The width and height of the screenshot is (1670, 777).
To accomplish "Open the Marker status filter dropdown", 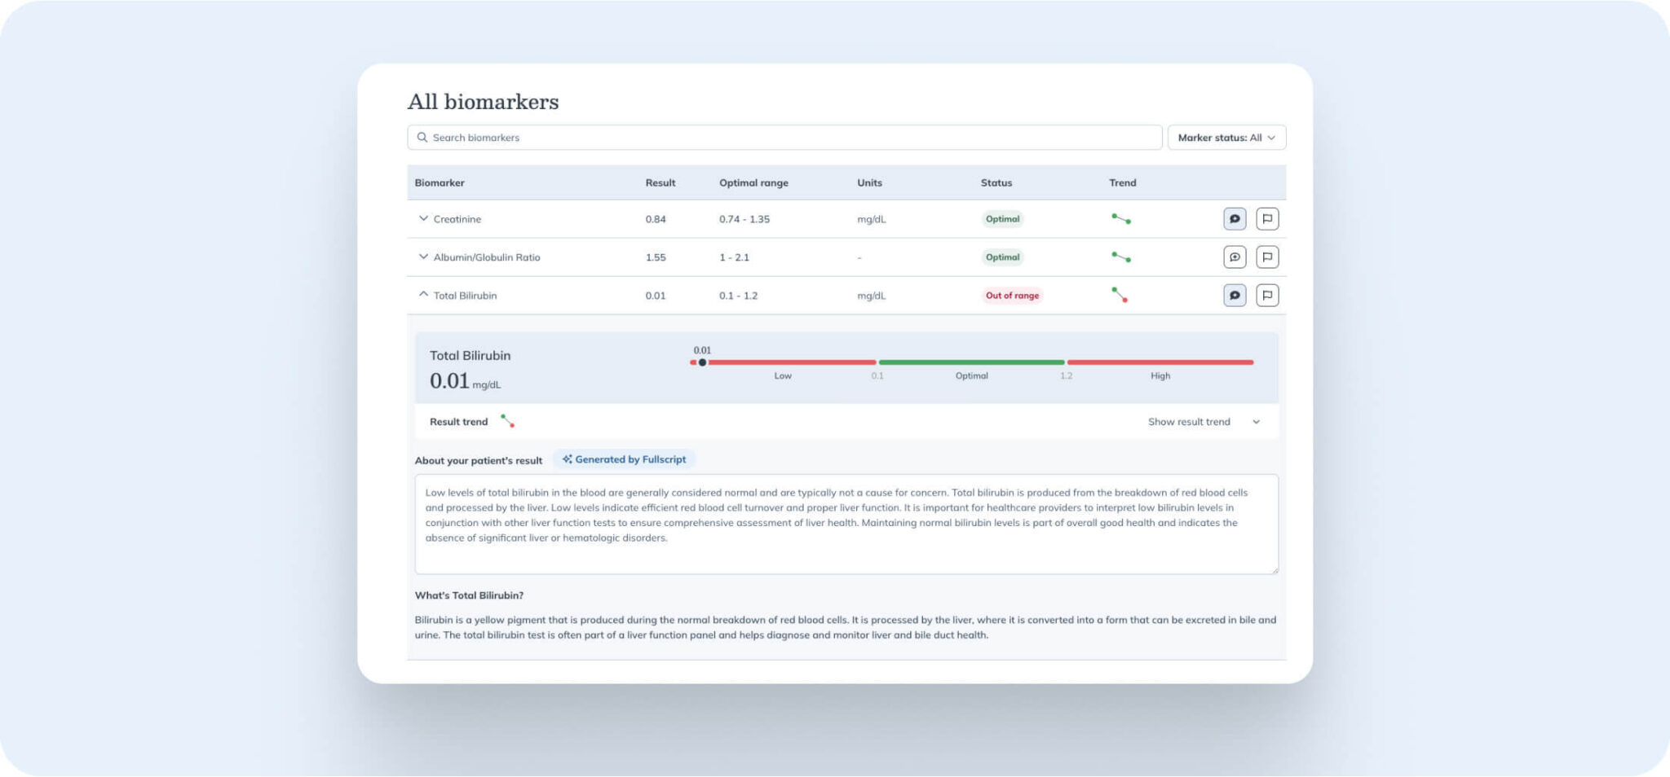I will point(1226,137).
